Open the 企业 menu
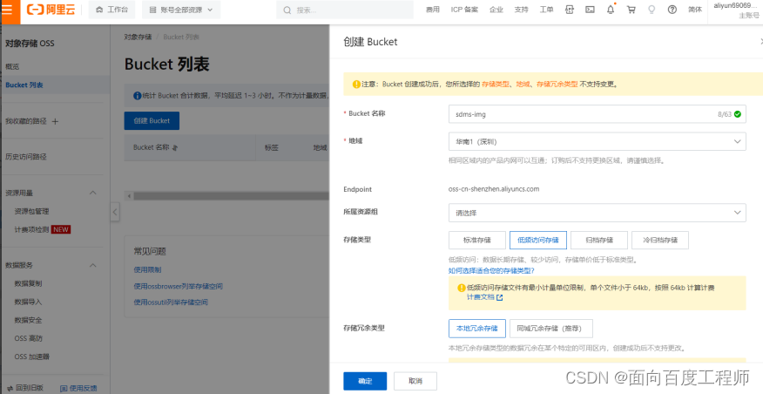The image size is (763, 394). point(496,10)
